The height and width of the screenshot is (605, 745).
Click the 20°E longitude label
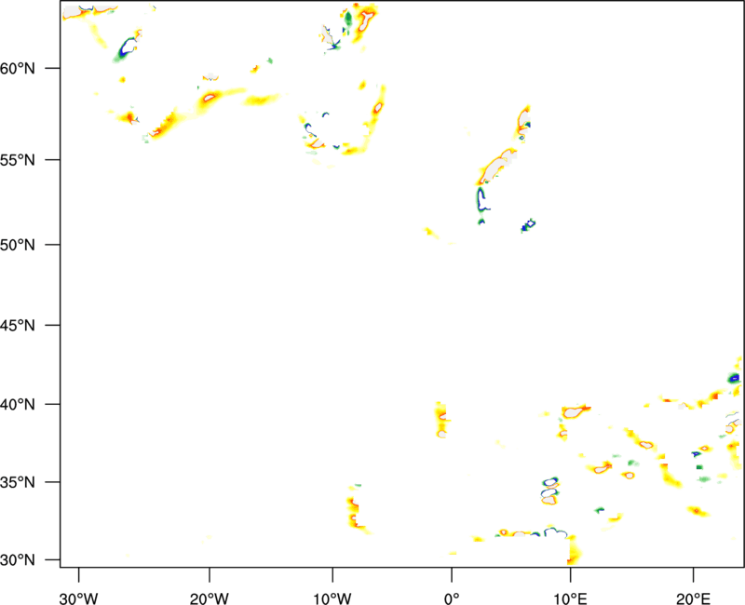[693, 598]
